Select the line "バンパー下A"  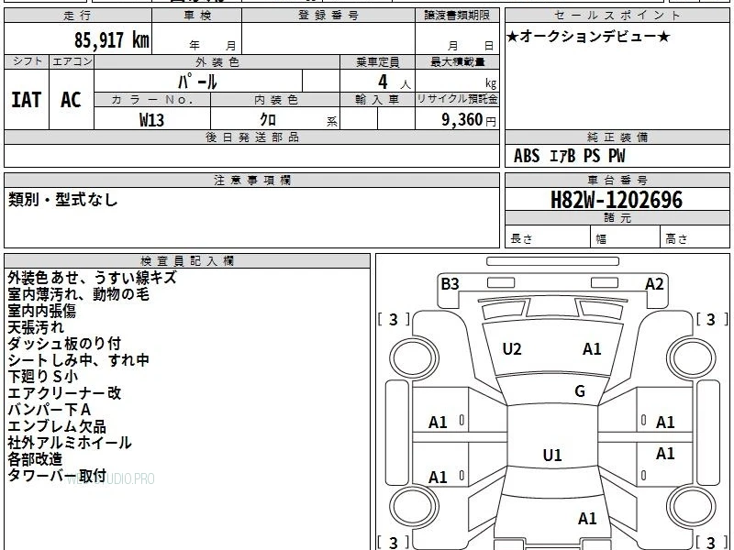click(50, 410)
